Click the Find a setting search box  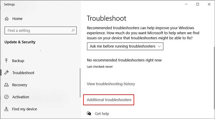[41, 30]
